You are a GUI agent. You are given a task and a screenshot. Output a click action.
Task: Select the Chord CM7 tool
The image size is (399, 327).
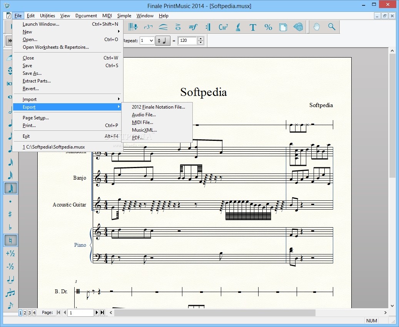tap(223, 26)
